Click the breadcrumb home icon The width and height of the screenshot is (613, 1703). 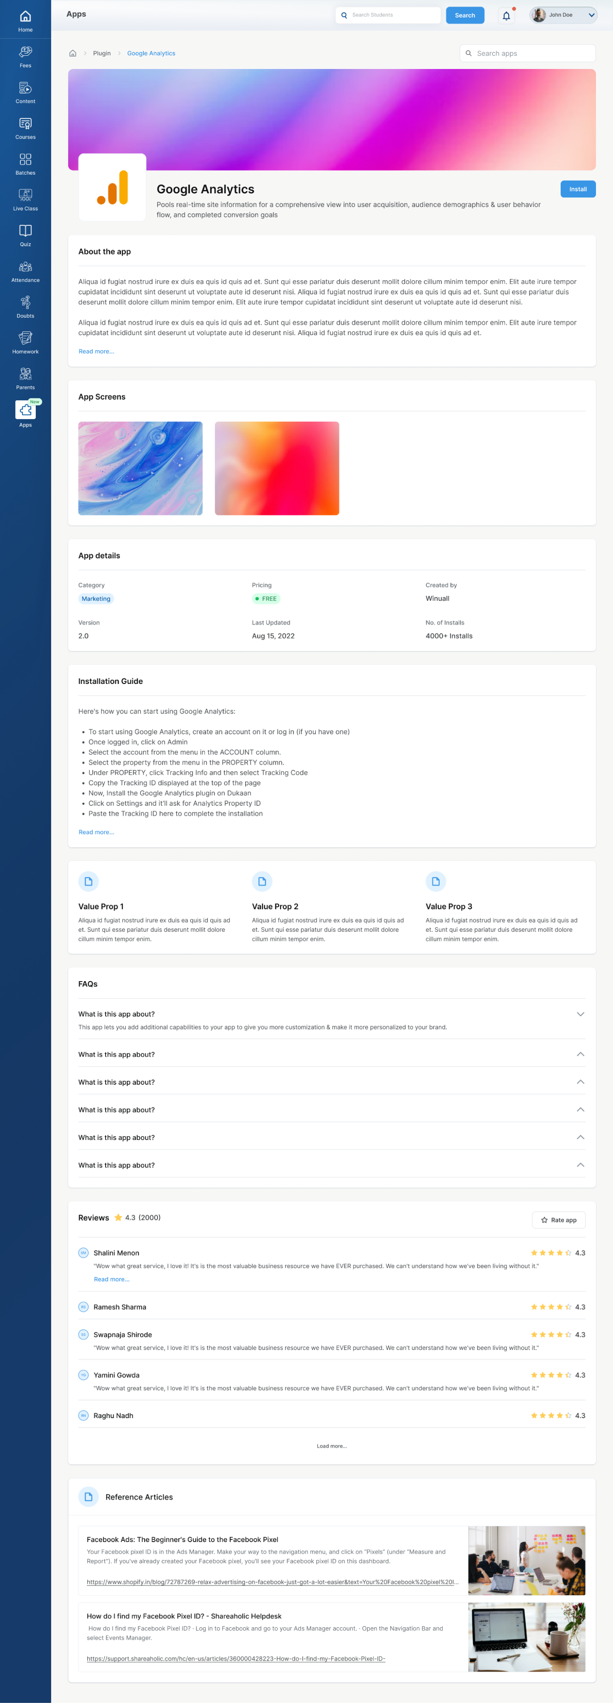[73, 53]
